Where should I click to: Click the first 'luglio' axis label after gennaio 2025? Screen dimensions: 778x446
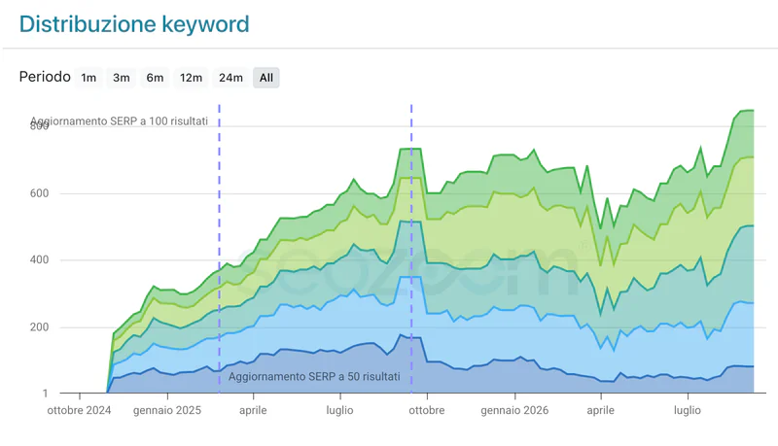pos(339,410)
